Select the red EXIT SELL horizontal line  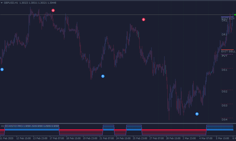227,49
